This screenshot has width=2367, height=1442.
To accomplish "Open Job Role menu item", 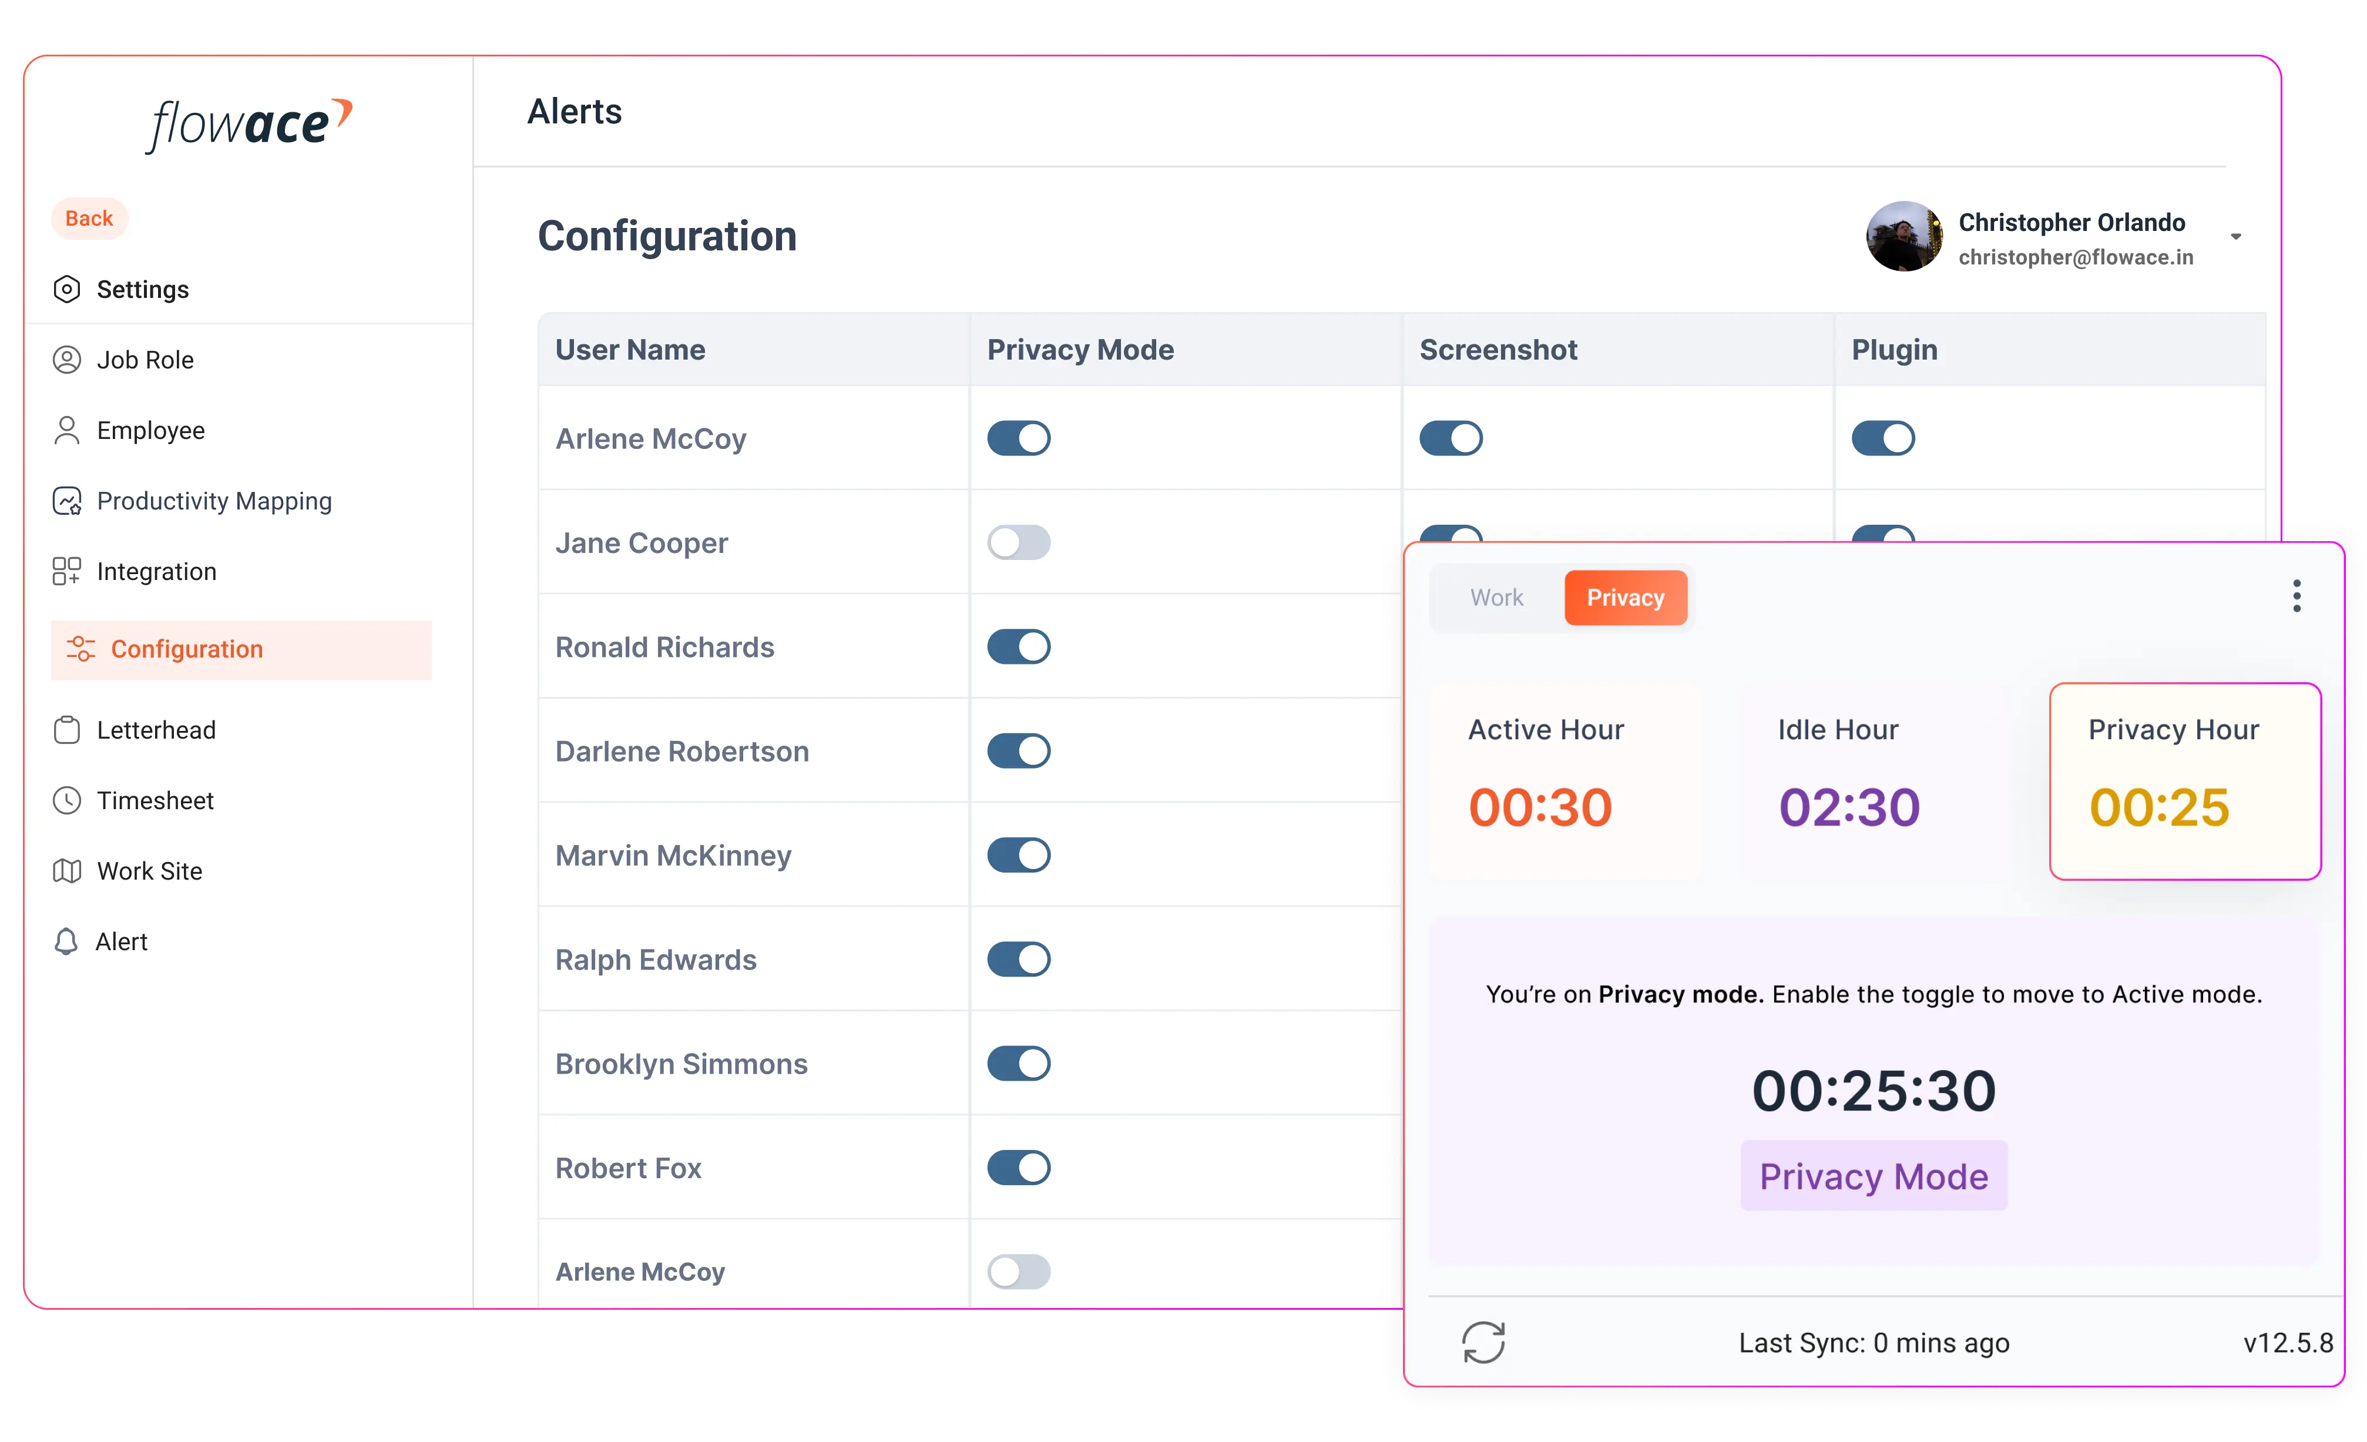I will pyautogui.click(x=145, y=359).
